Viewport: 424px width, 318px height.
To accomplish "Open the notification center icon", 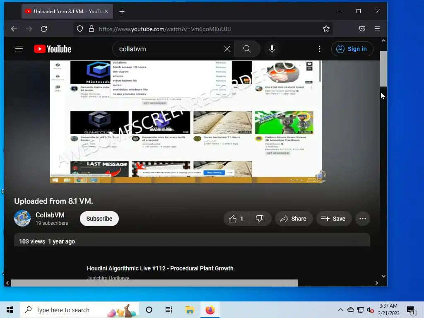I will coord(411,311).
